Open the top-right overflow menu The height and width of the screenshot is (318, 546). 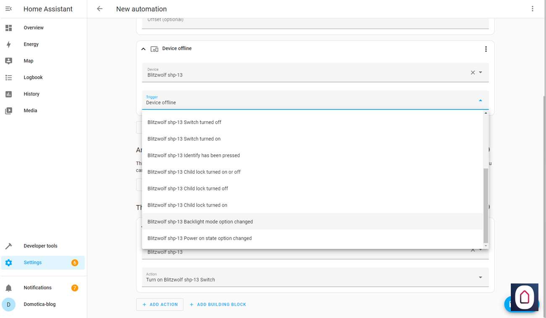pos(532,9)
